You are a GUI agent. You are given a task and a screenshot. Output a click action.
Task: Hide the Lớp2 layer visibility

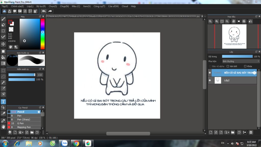pyautogui.click(x=210, y=80)
